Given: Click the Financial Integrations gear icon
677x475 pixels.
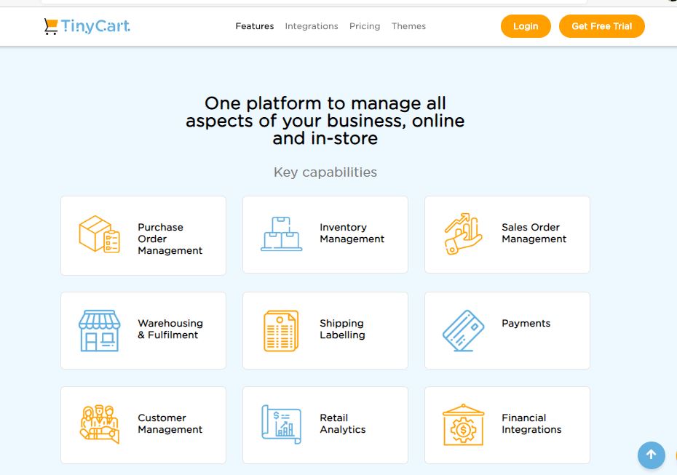Looking at the screenshot, I should [463, 424].
